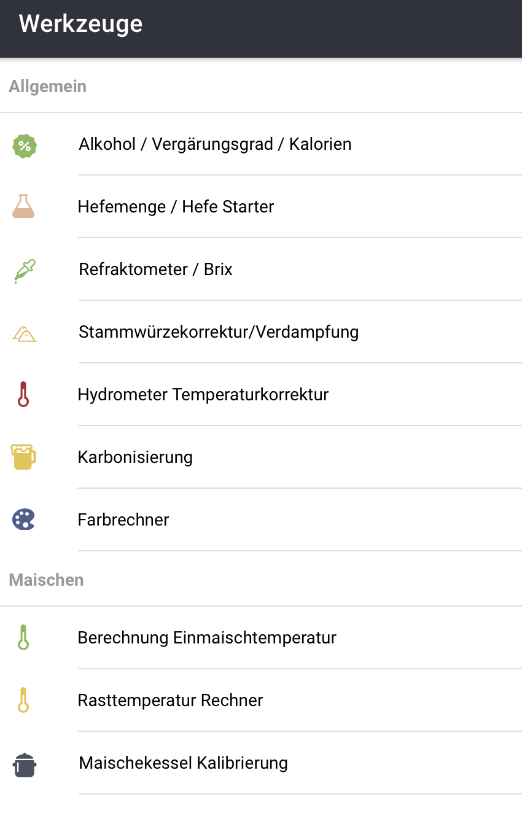Launch Rasttemperatur Rechner

170,701
